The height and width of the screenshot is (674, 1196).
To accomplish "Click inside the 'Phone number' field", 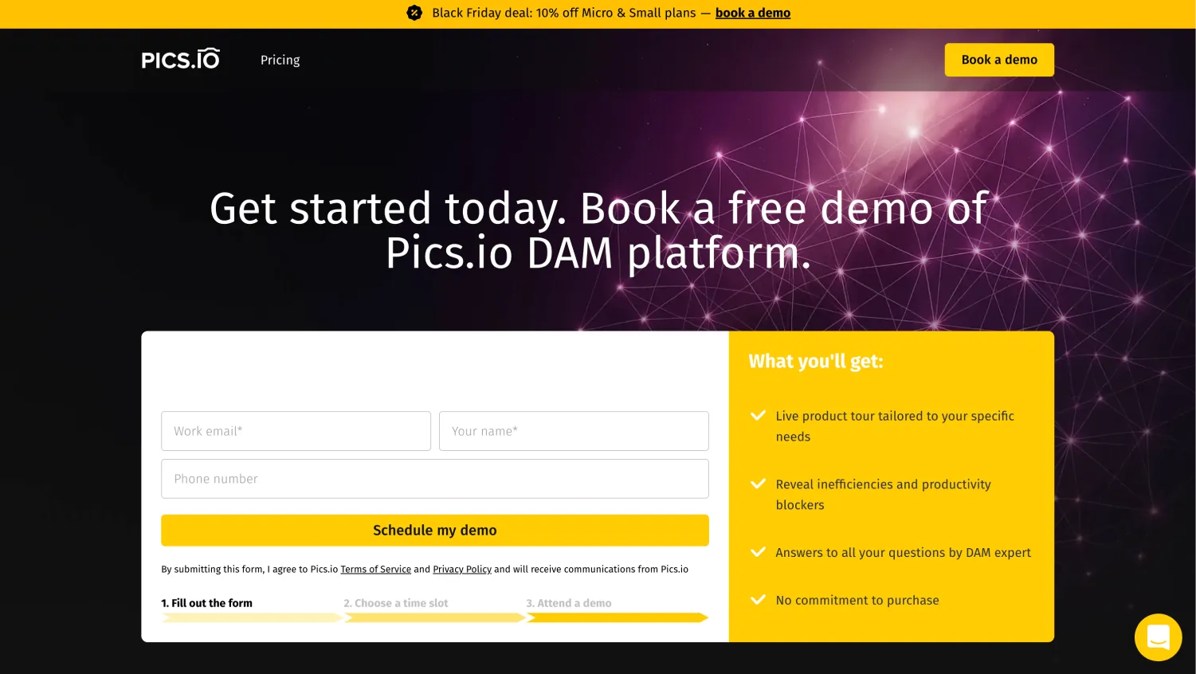I will 434,479.
